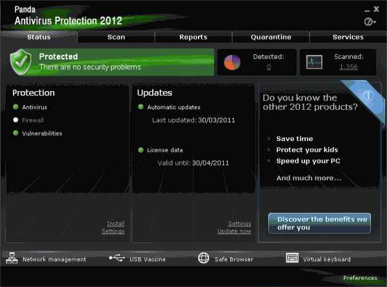This screenshot has width=387, height=287.
Task: Go to the Services tab
Action: (348, 37)
